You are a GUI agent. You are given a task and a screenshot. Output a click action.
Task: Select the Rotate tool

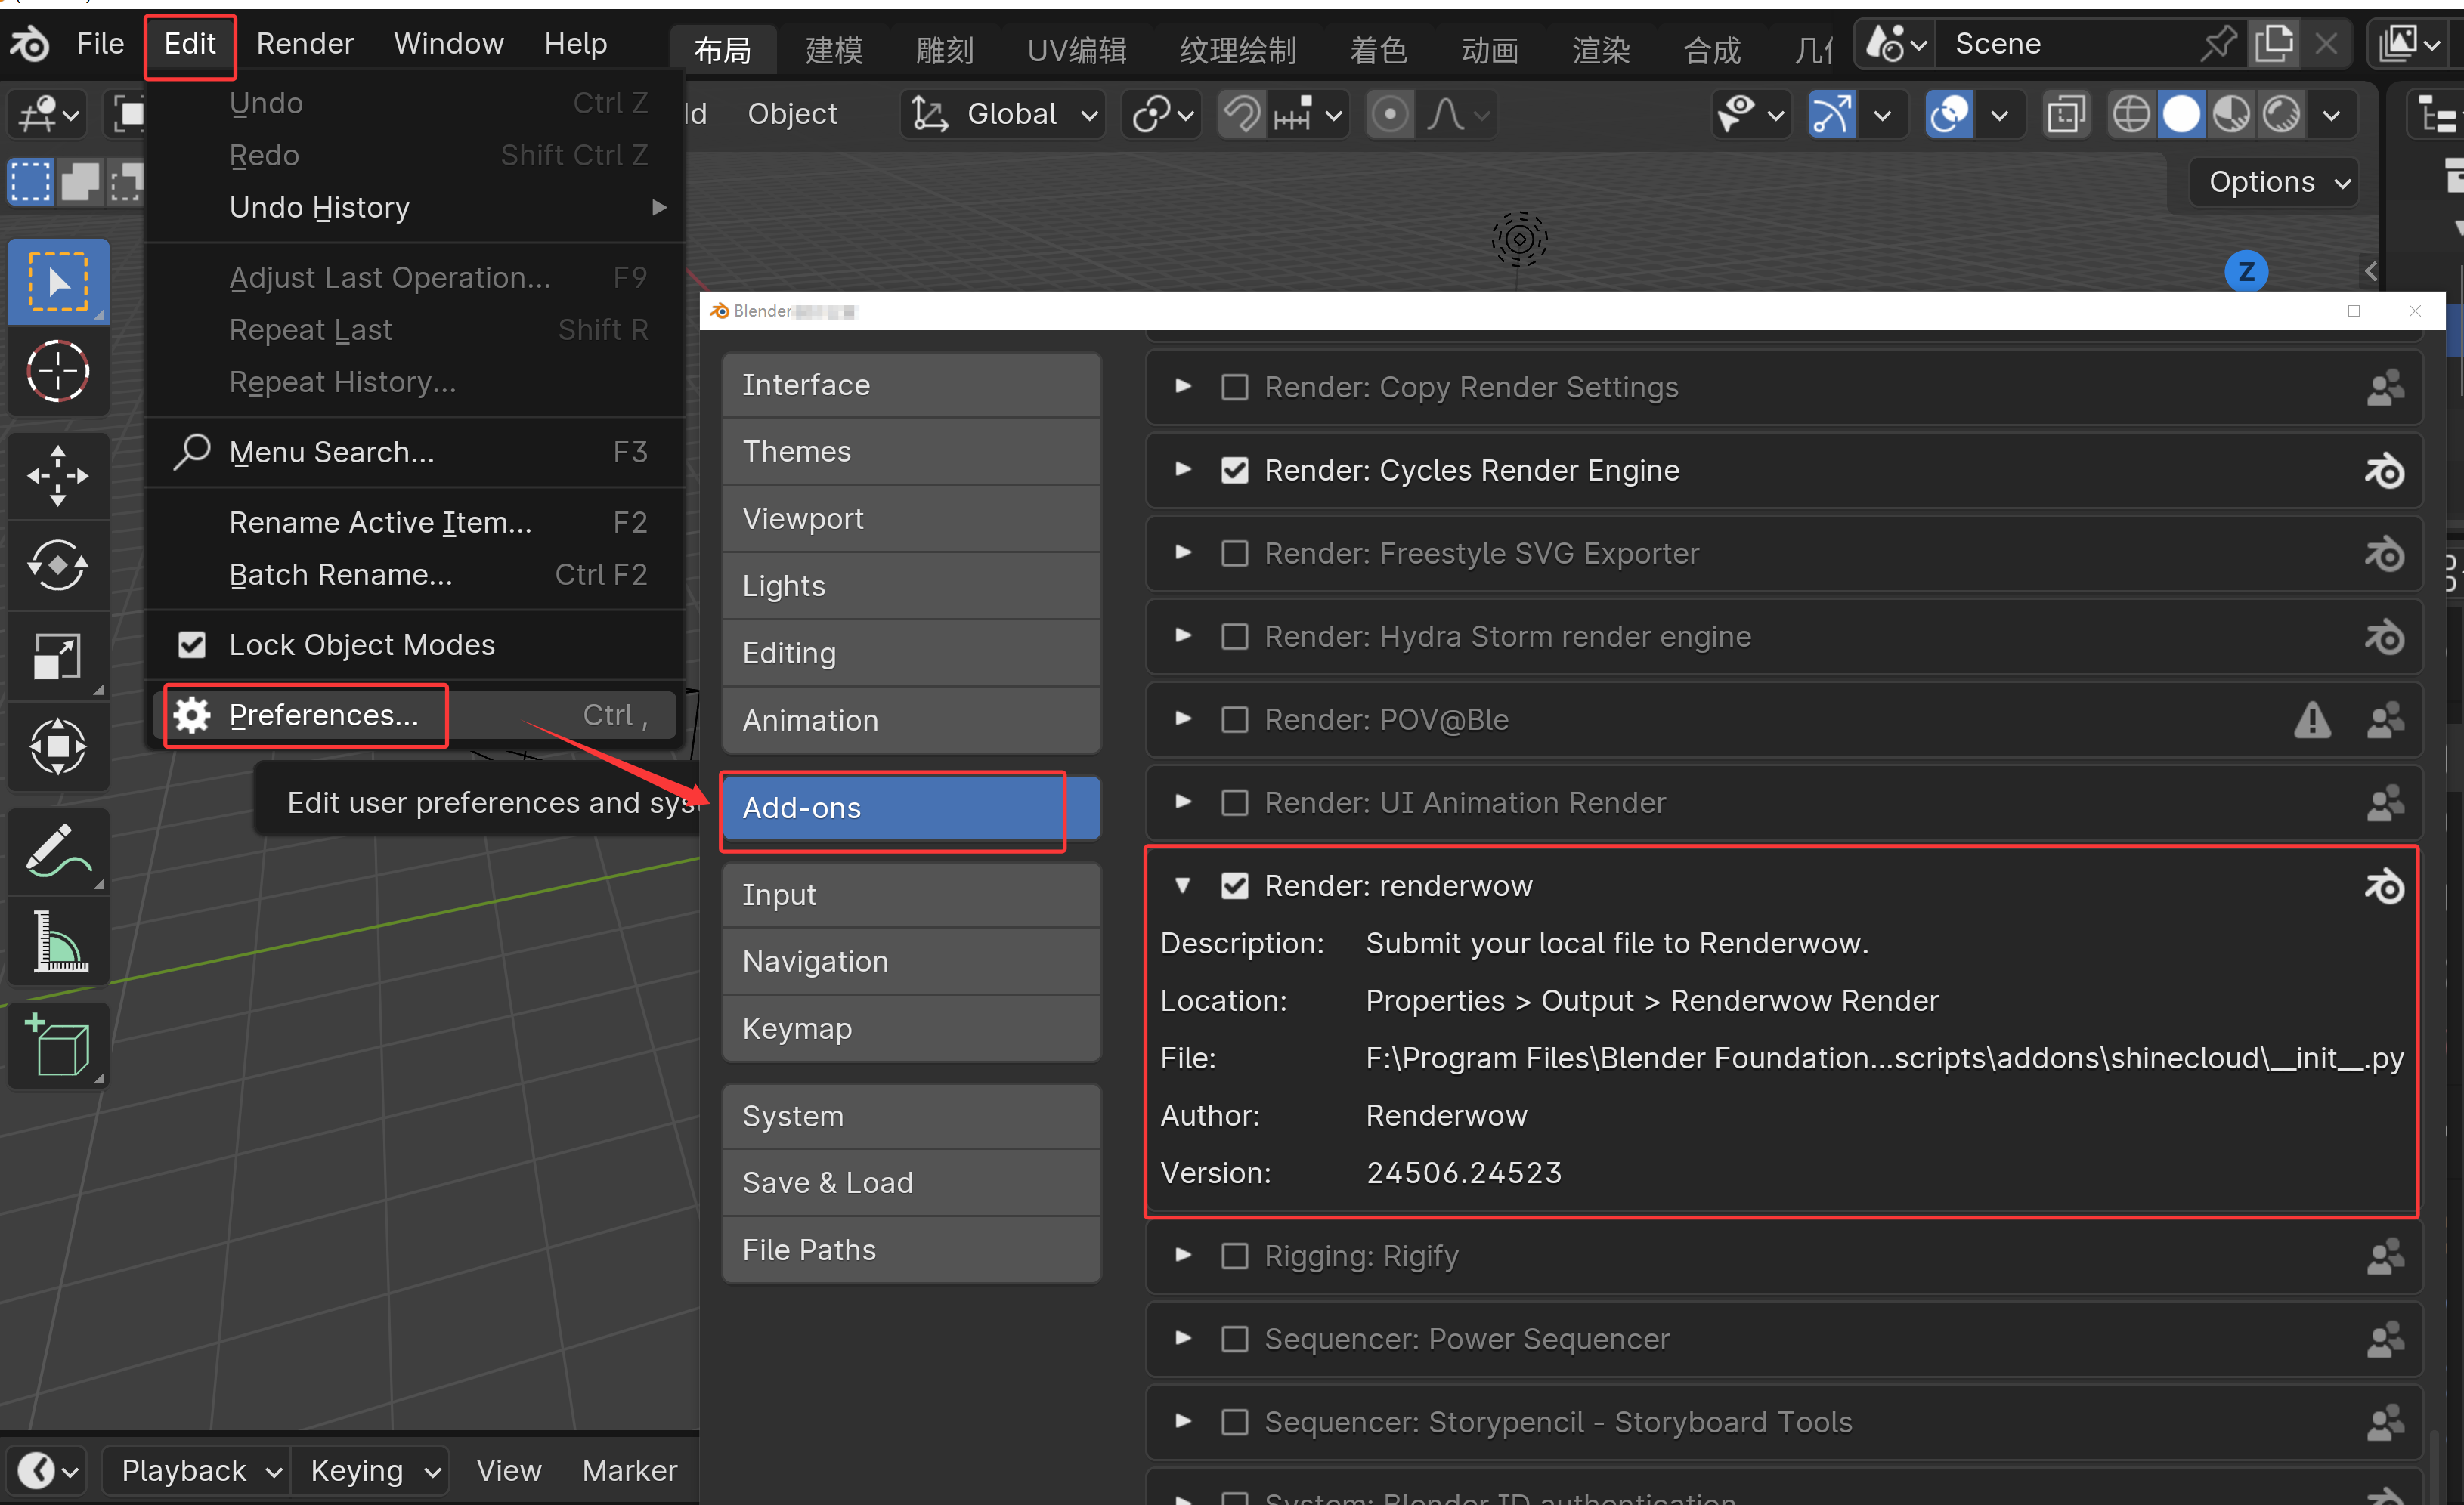(x=58, y=566)
